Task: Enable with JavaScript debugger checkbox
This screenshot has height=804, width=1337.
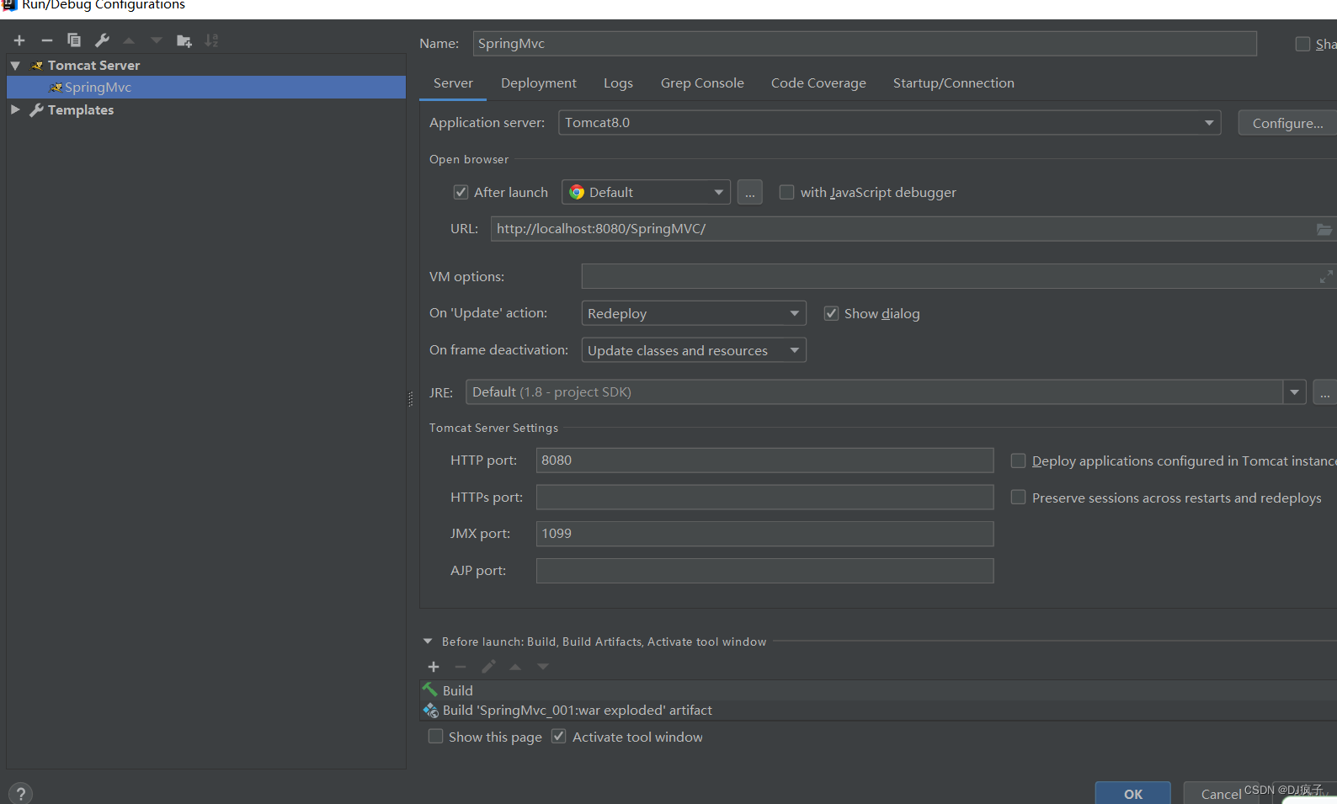Action: (786, 192)
